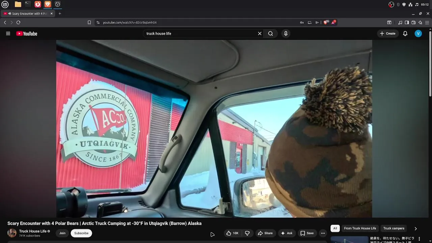Open the Bluetooth tray icon
This screenshot has width=432, height=243.
tap(398, 4)
